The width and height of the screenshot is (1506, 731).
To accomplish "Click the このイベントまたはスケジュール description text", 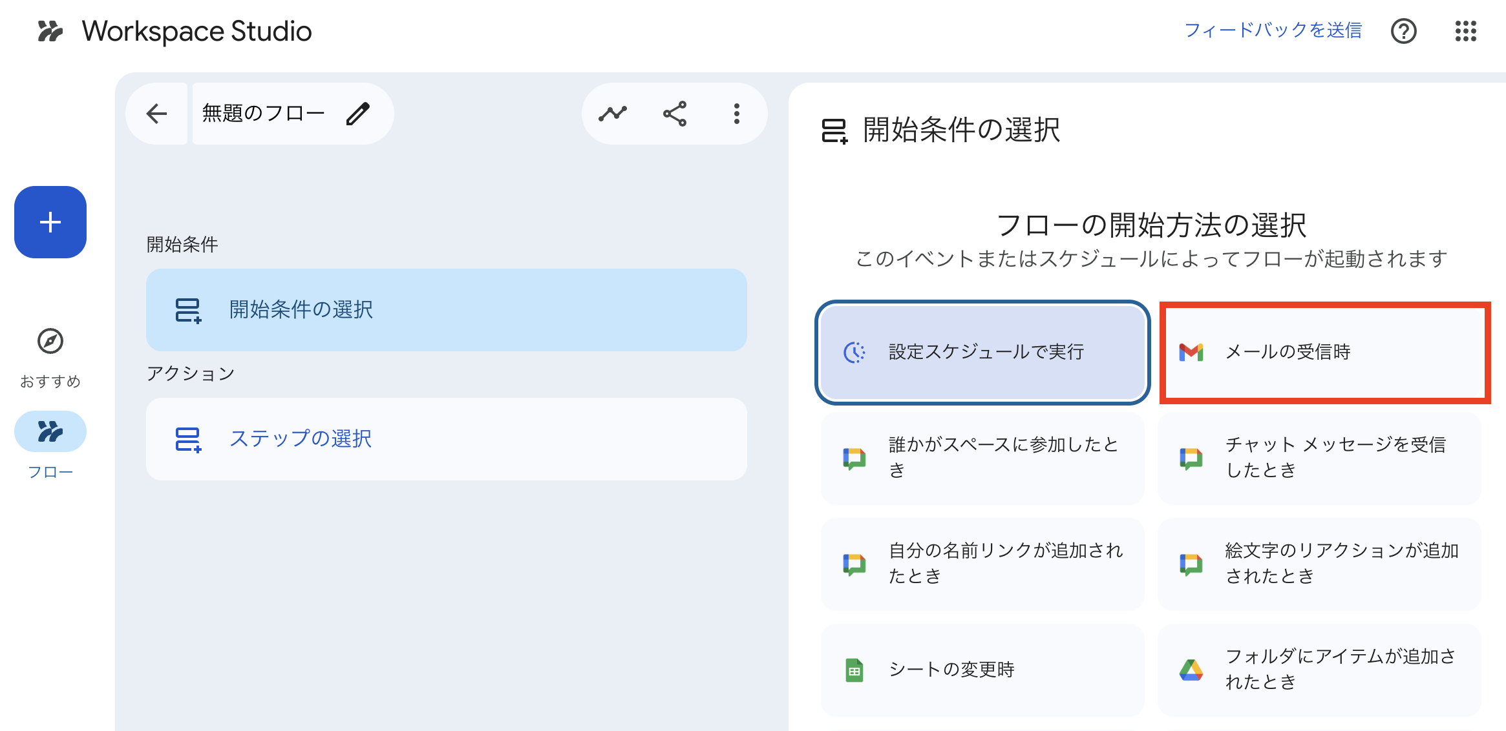I will (x=1151, y=259).
